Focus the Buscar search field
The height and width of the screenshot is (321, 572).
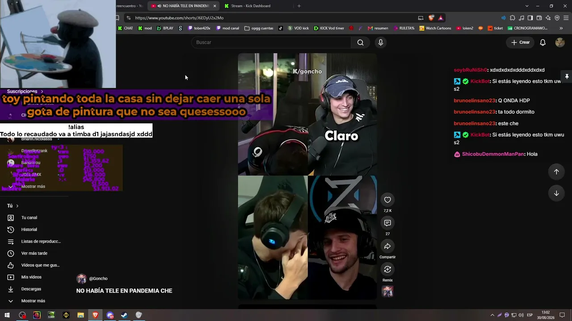tap(271, 42)
